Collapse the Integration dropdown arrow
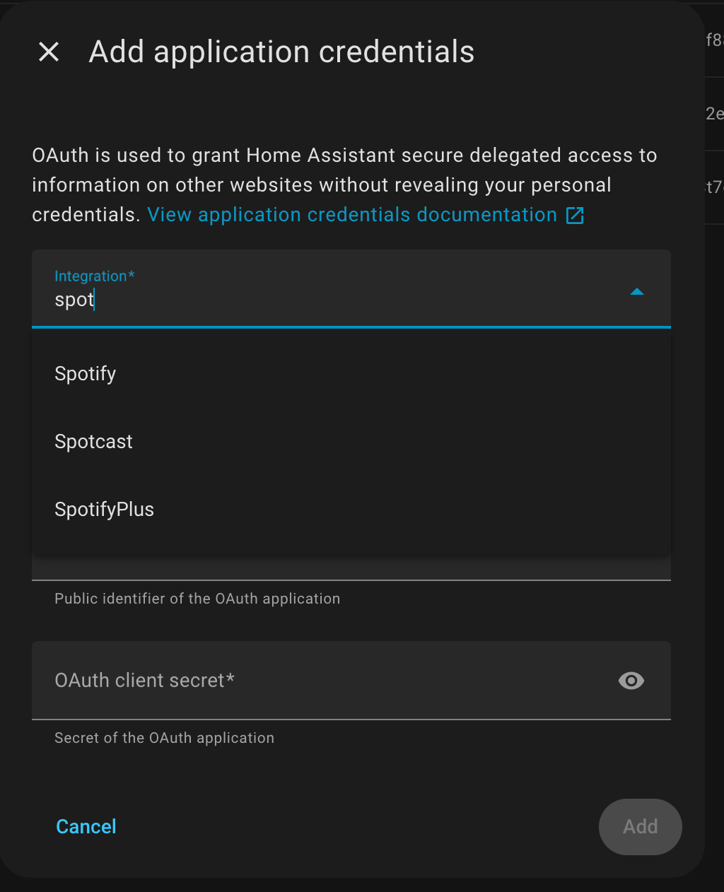This screenshot has width=724, height=892. [x=636, y=292]
